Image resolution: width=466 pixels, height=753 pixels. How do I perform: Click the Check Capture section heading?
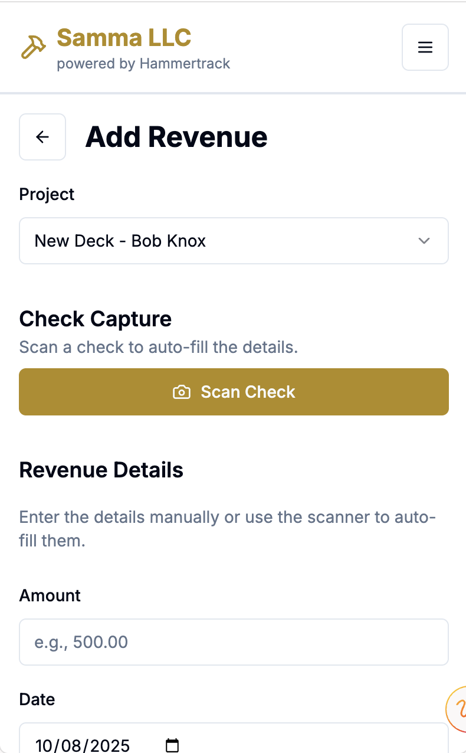pos(96,319)
